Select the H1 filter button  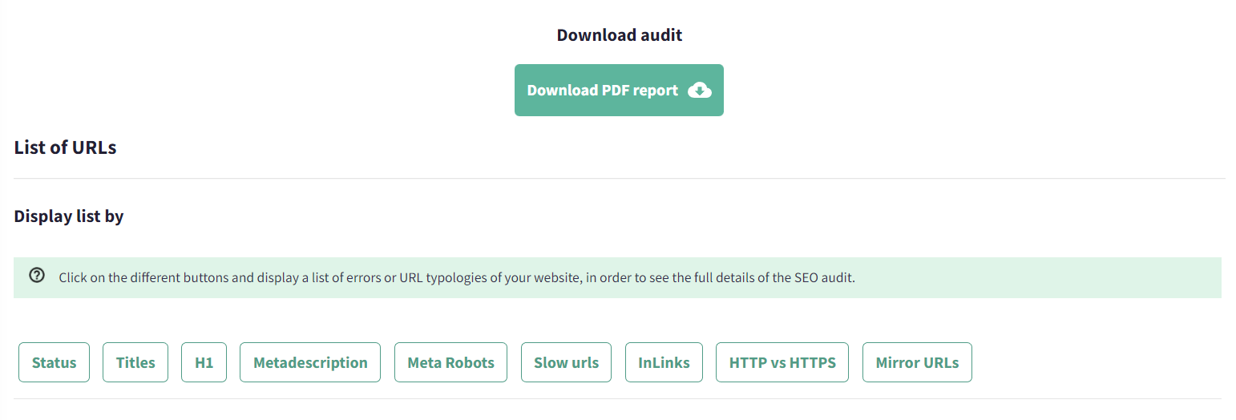point(204,362)
